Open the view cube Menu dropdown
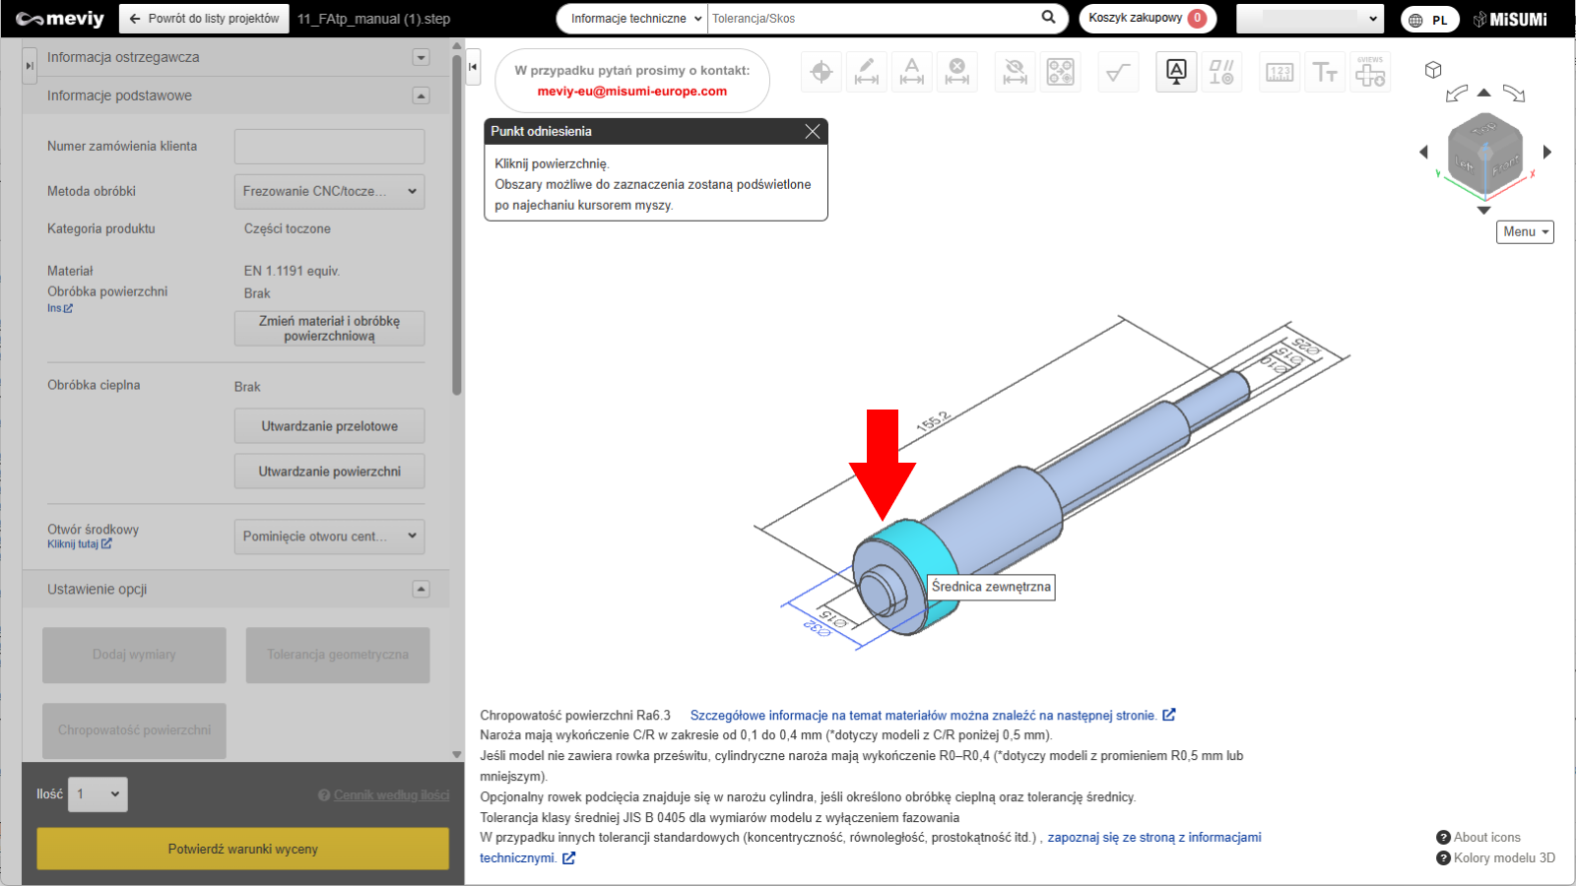The image size is (1576, 886). 1525,231
